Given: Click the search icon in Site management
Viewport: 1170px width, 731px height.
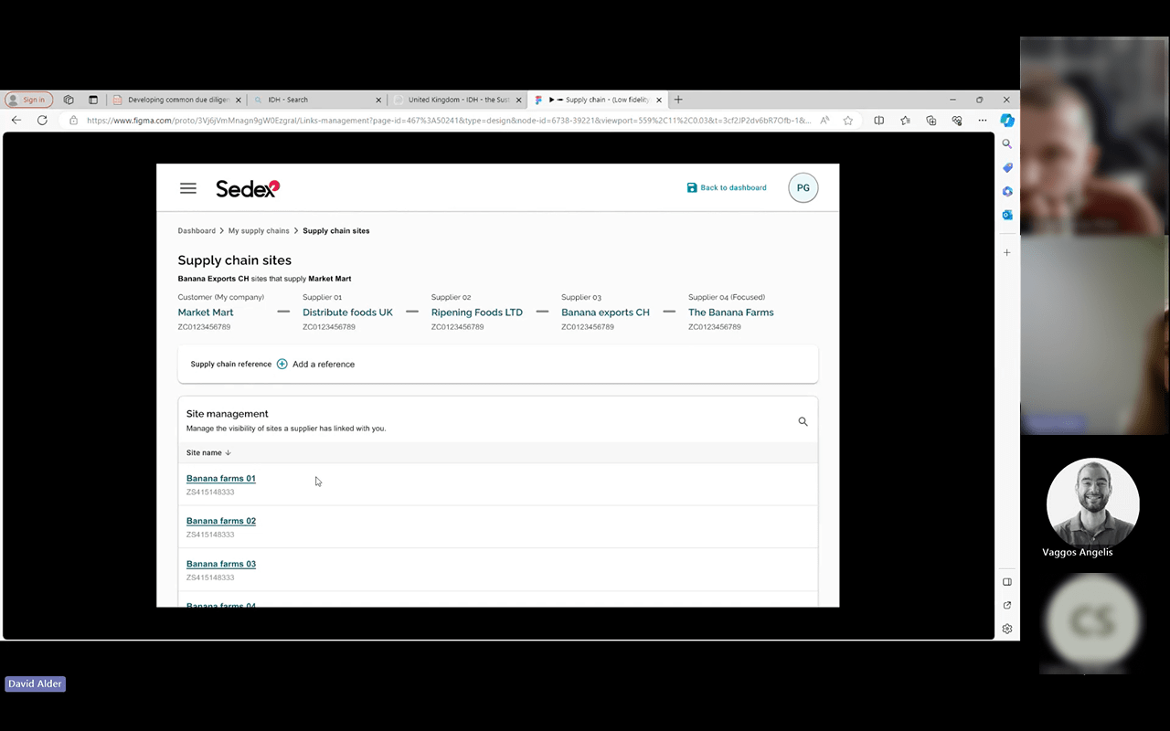Looking at the screenshot, I should coord(803,421).
